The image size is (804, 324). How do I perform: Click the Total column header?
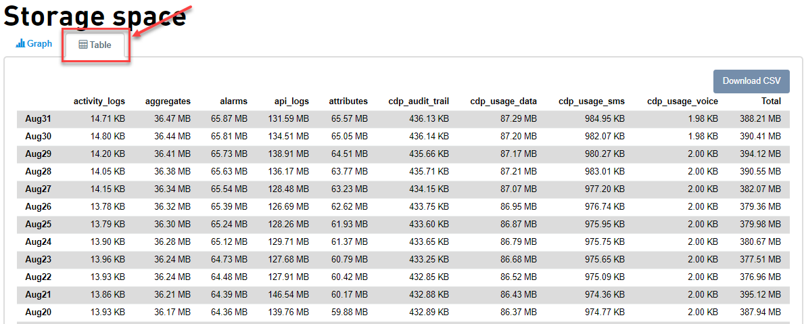click(771, 101)
